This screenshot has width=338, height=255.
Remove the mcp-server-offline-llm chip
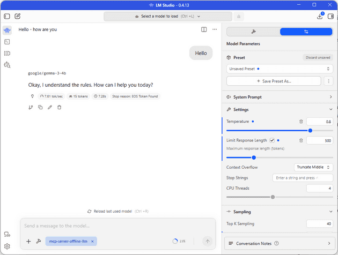(x=92, y=242)
